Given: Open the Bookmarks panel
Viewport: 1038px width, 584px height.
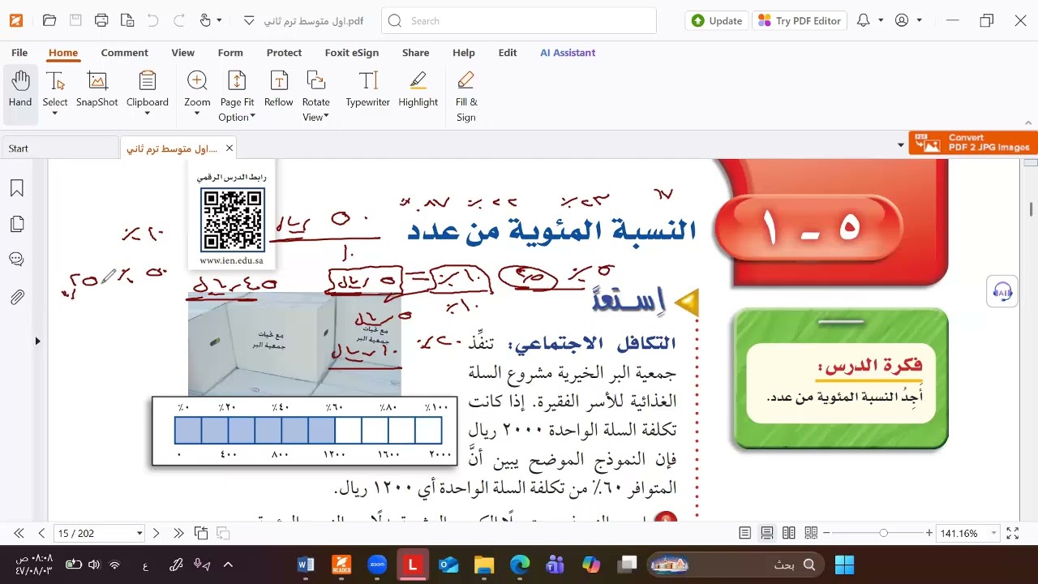Looking at the screenshot, I should [17, 188].
